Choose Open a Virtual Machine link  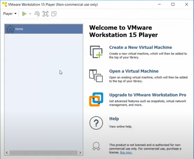[134, 71]
